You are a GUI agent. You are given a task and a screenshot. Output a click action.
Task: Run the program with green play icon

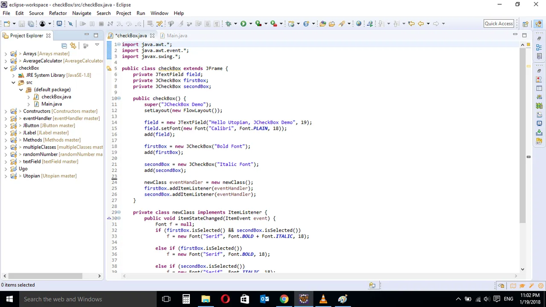[243, 24]
